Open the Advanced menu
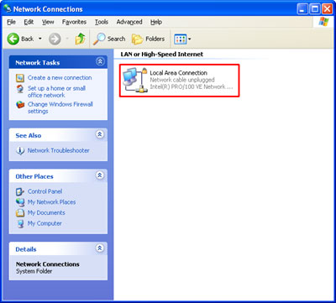The image size is (336, 303). point(129,22)
